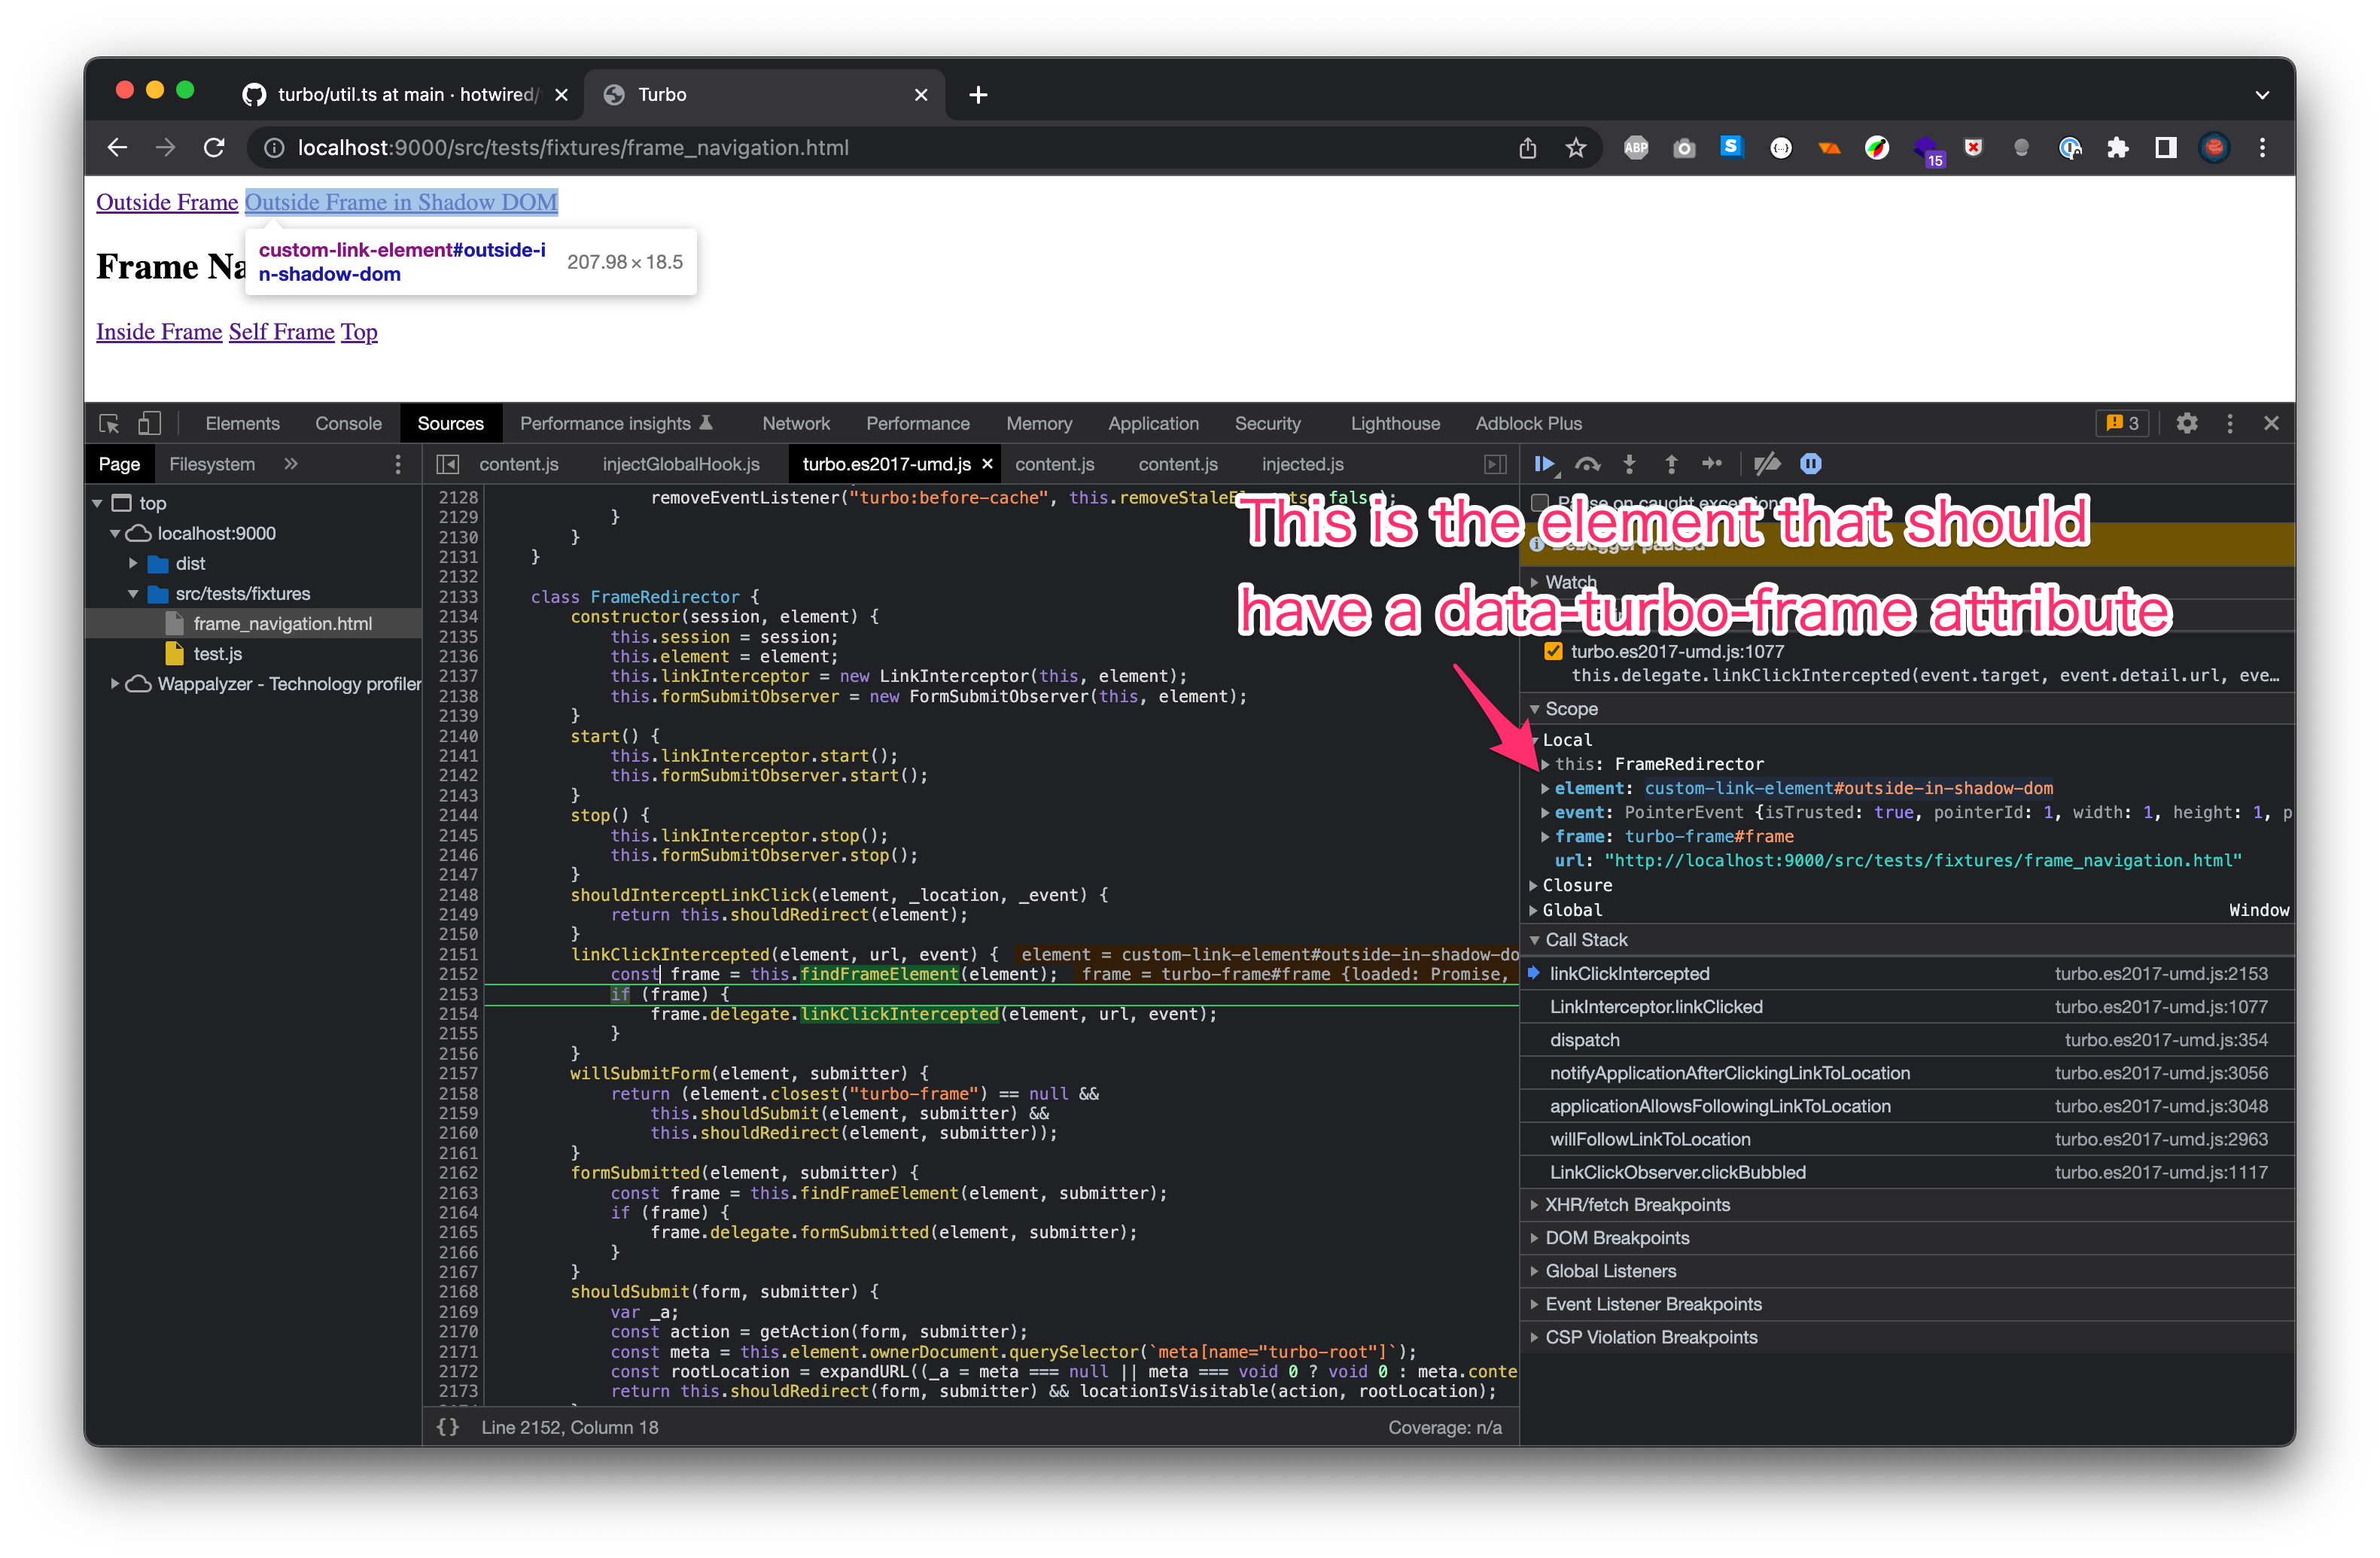Step over next function call
The image size is (2380, 1558).
point(1587,464)
